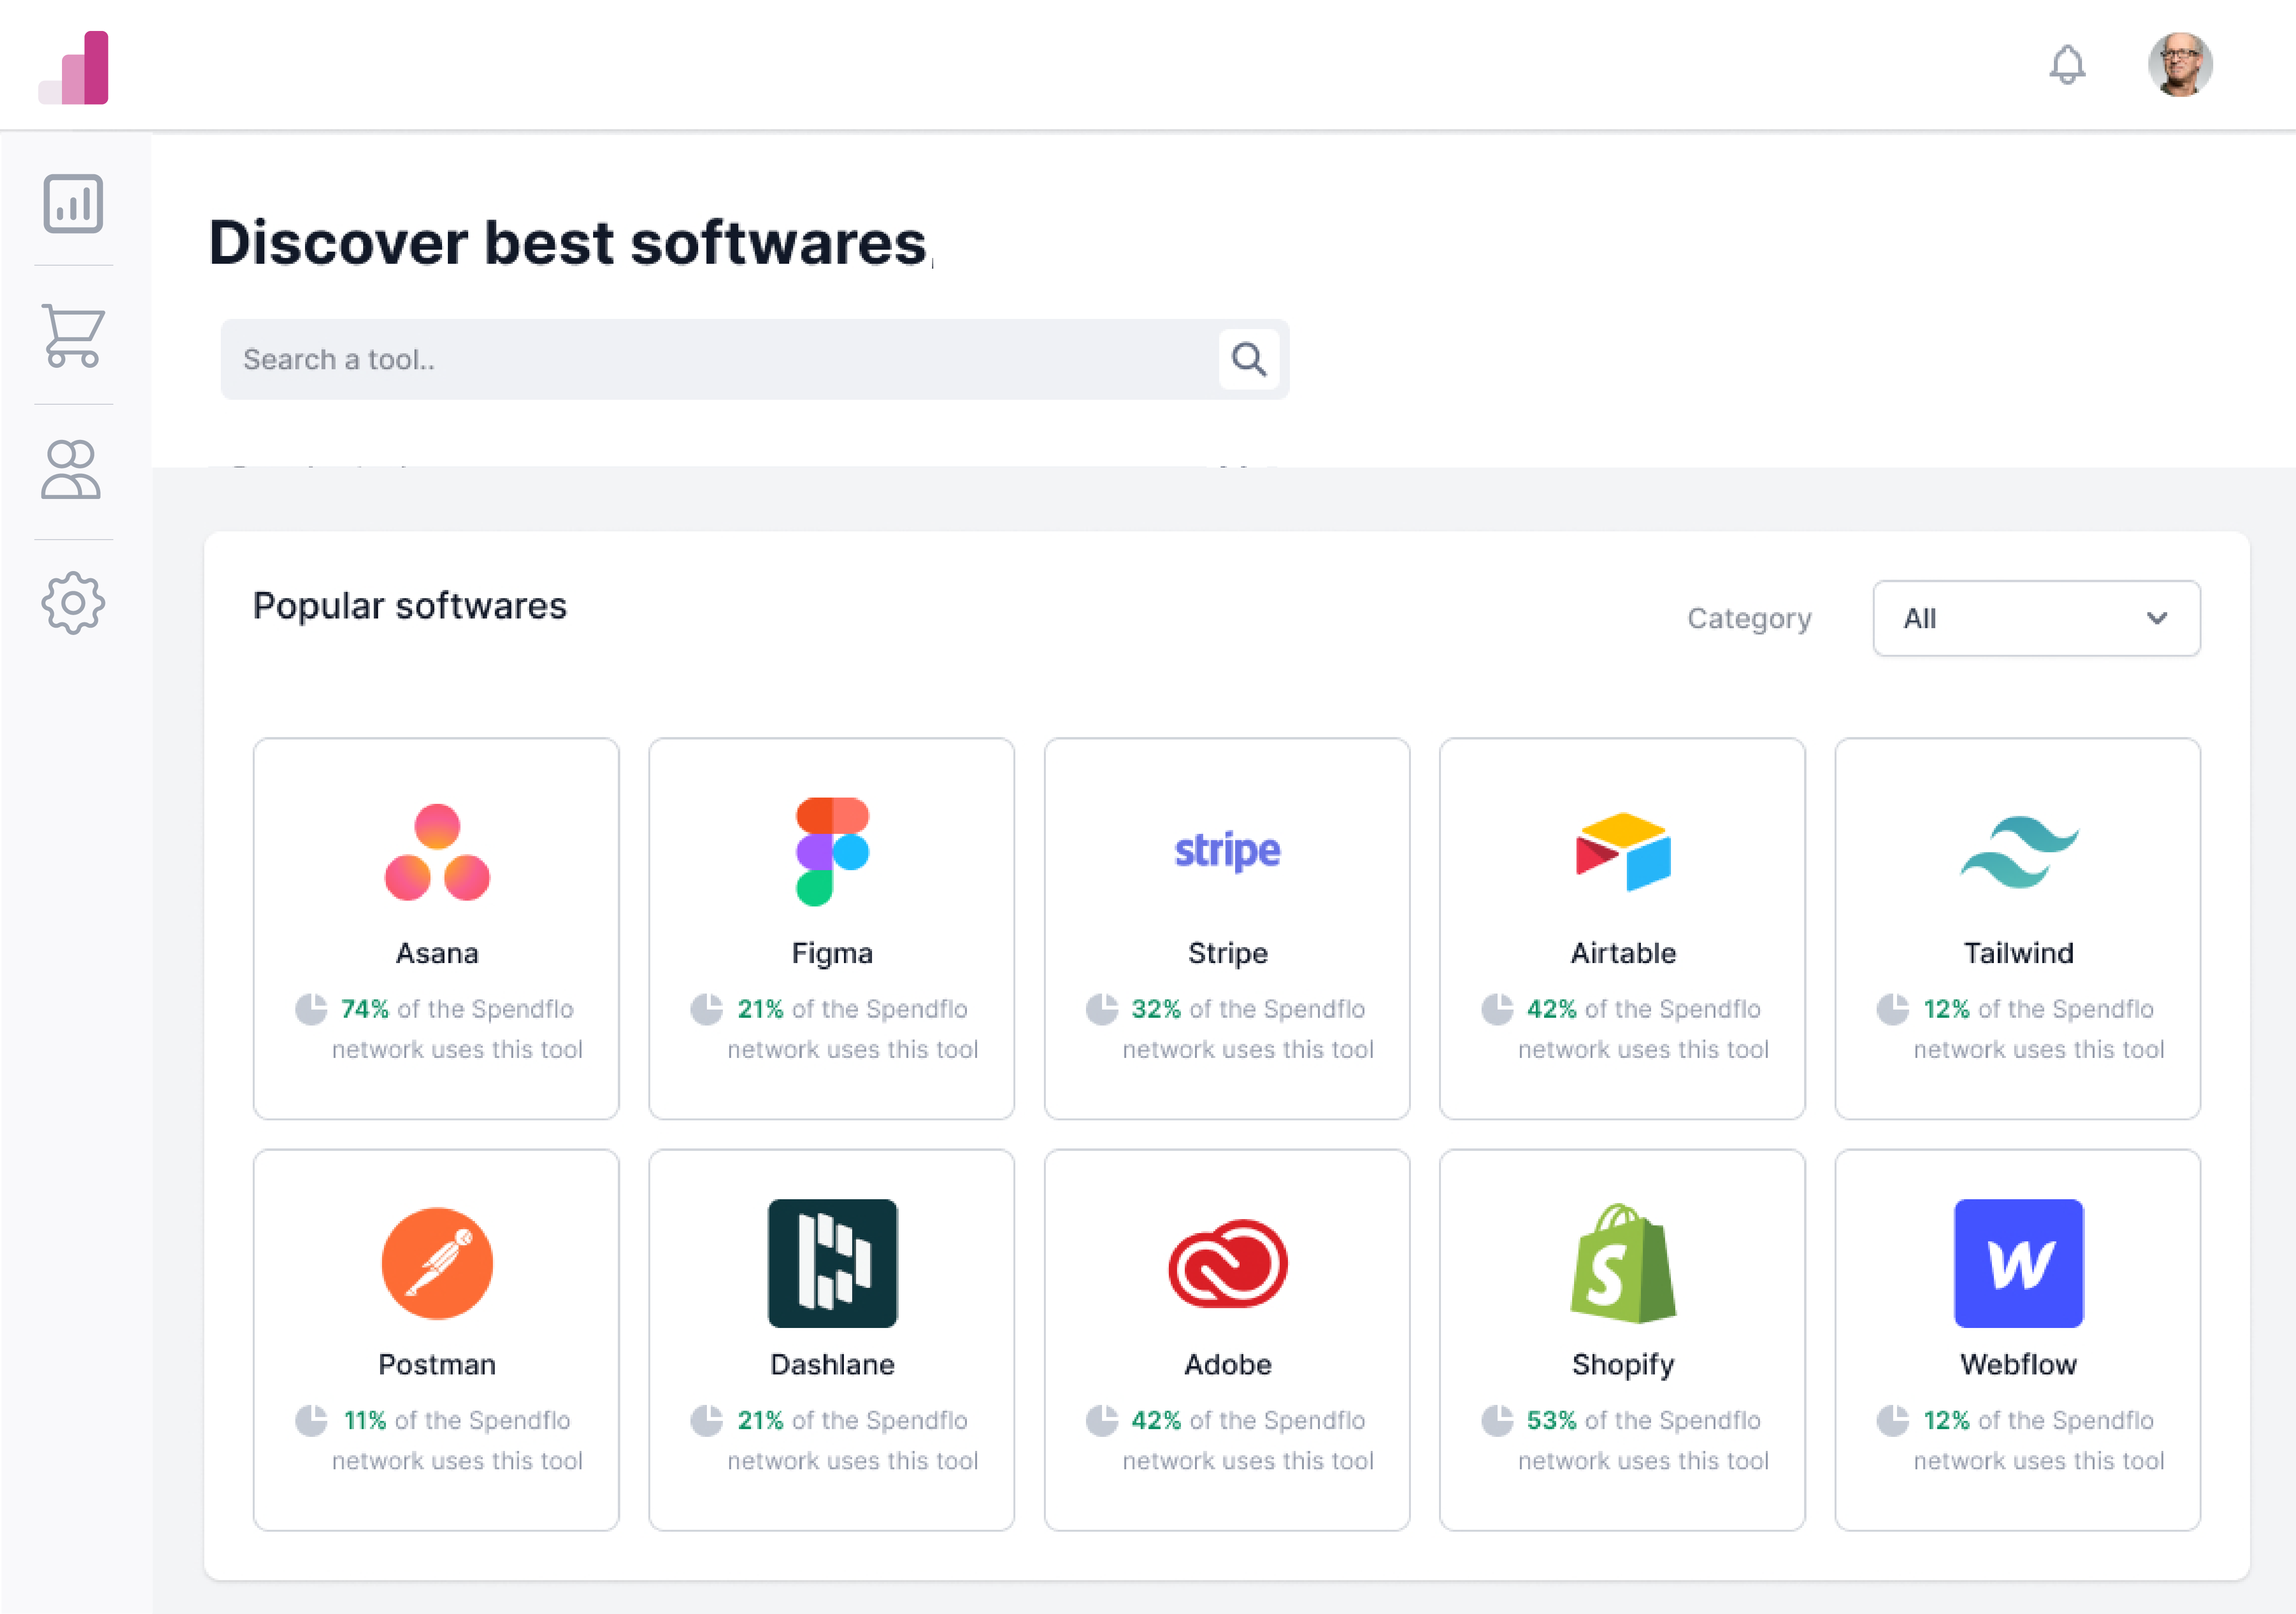Click the pie chart icon on Asana card
This screenshot has height=1614, width=2296.
click(311, 1009)
